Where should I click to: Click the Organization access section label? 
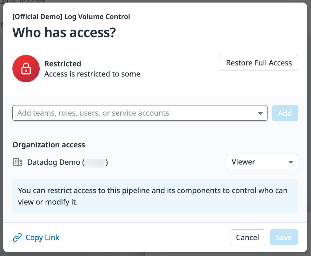pyautogui.click(x=49, y=145)
